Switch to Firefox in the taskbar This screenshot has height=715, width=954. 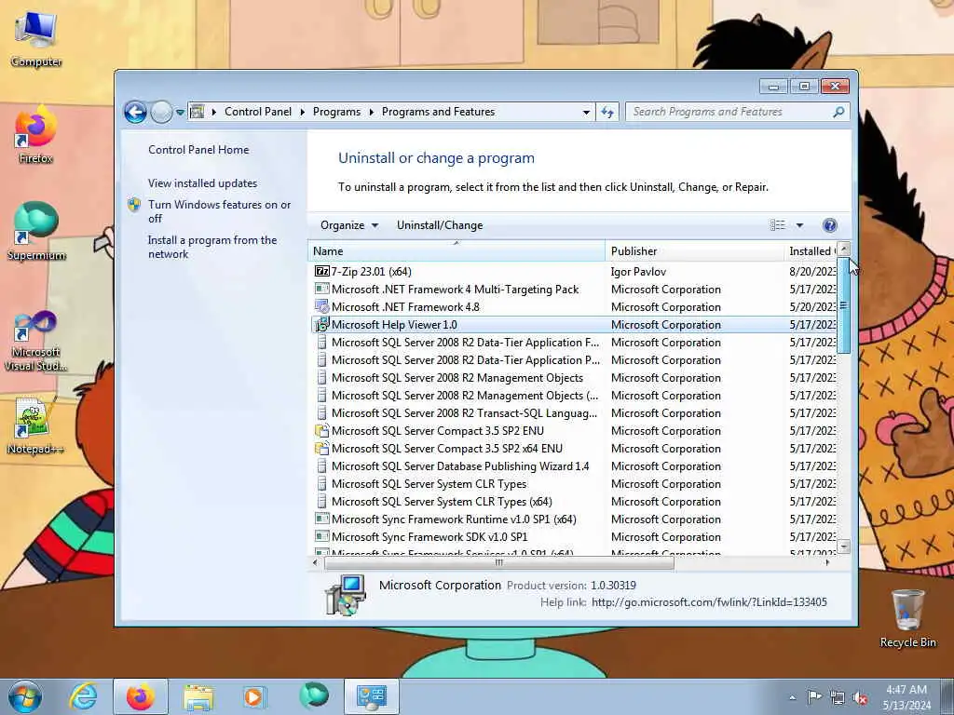coord(141,696)
